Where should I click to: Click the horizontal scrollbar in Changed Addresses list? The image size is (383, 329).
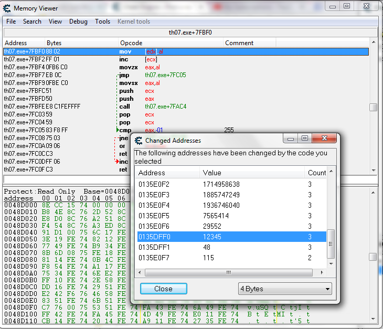coord(229,273)
